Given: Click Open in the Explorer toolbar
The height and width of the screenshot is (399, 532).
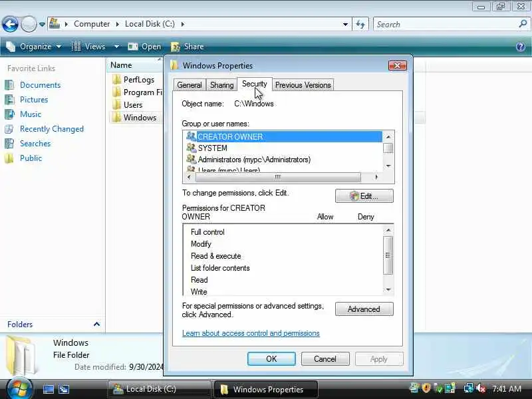Looking at the screenshot, I should (x=144, y=47).
